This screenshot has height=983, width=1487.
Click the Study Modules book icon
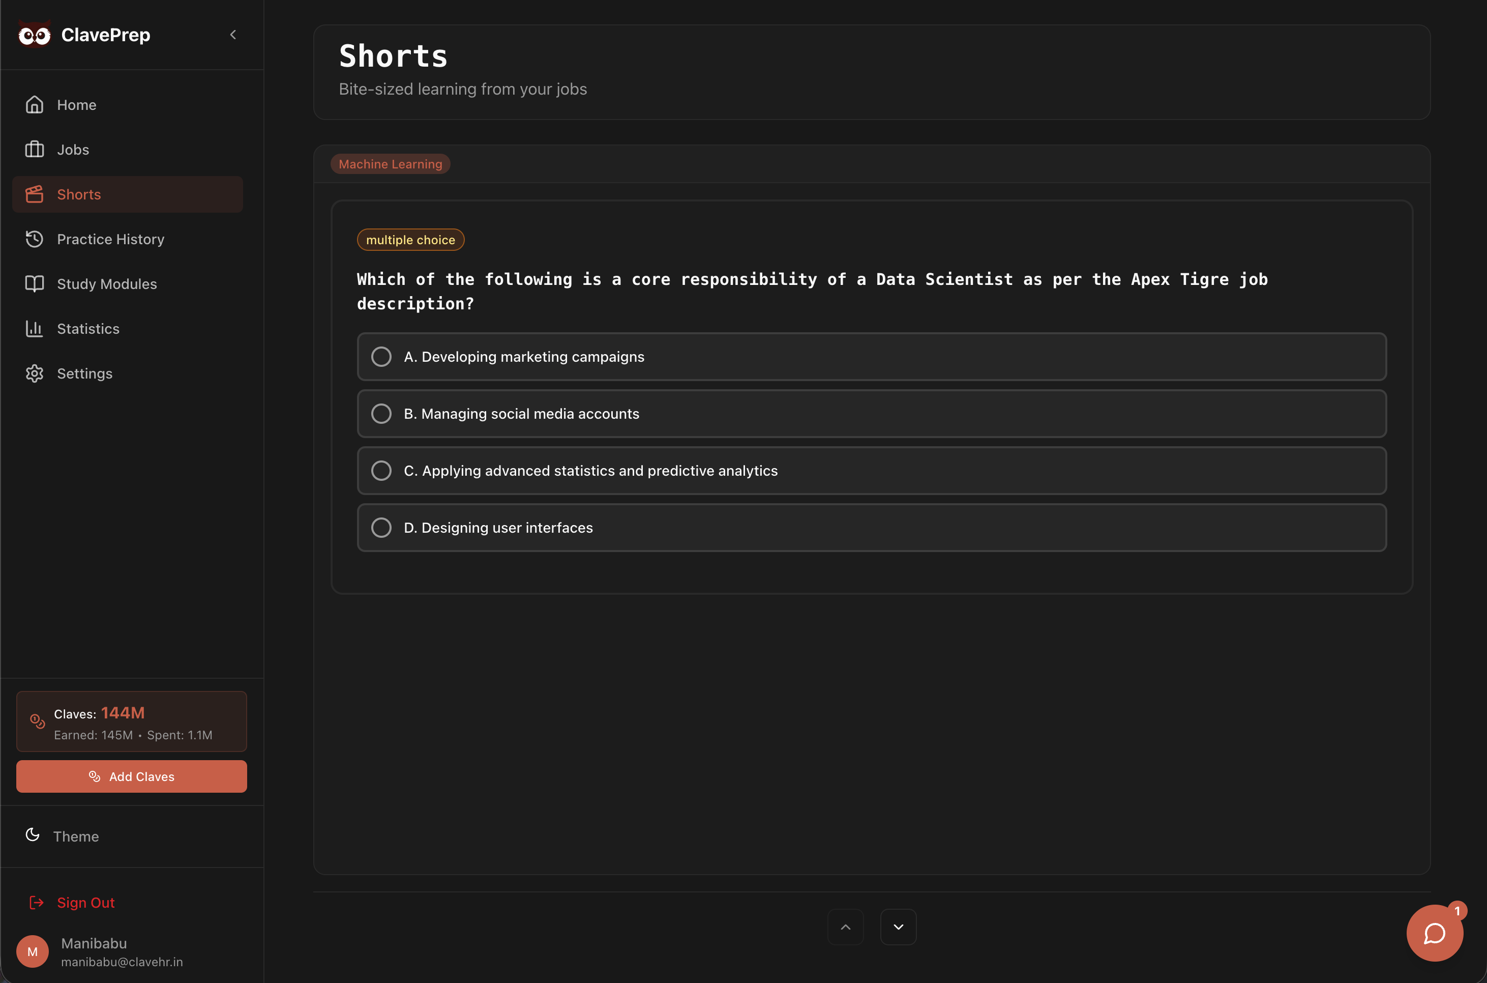coord(35,283)
